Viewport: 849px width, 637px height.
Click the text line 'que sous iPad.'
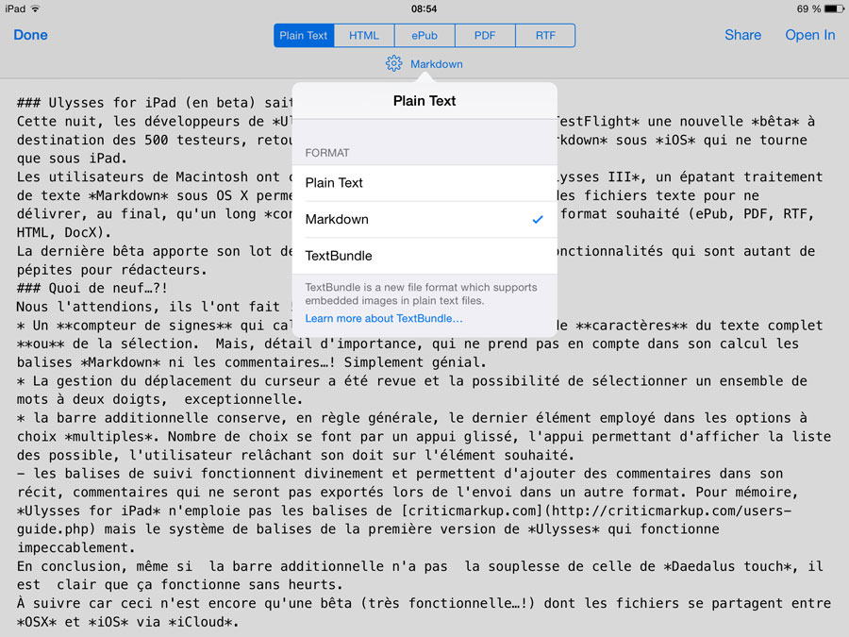pos(72,159)
